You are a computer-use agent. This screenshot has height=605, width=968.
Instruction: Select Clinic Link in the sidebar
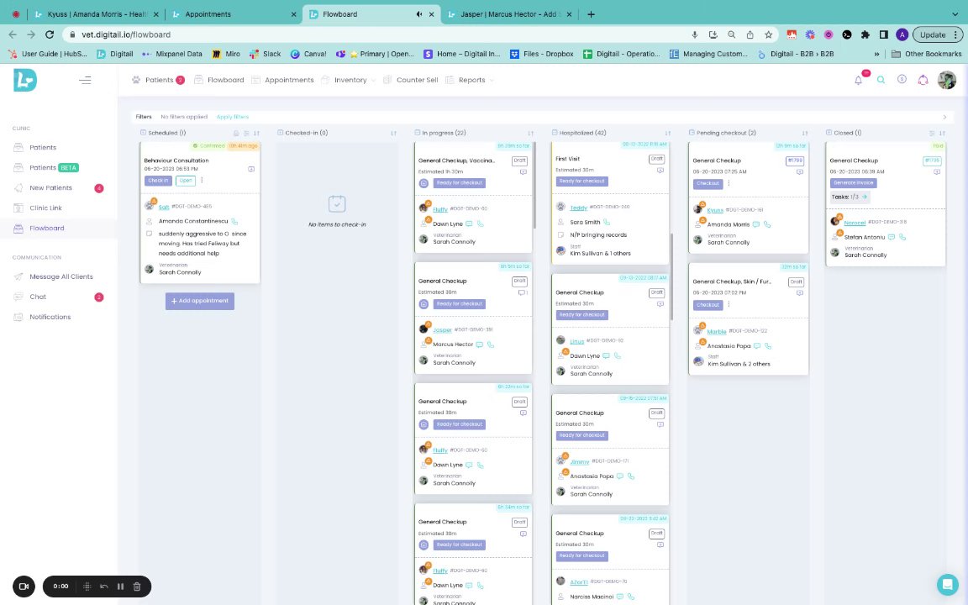pos(45,208)
